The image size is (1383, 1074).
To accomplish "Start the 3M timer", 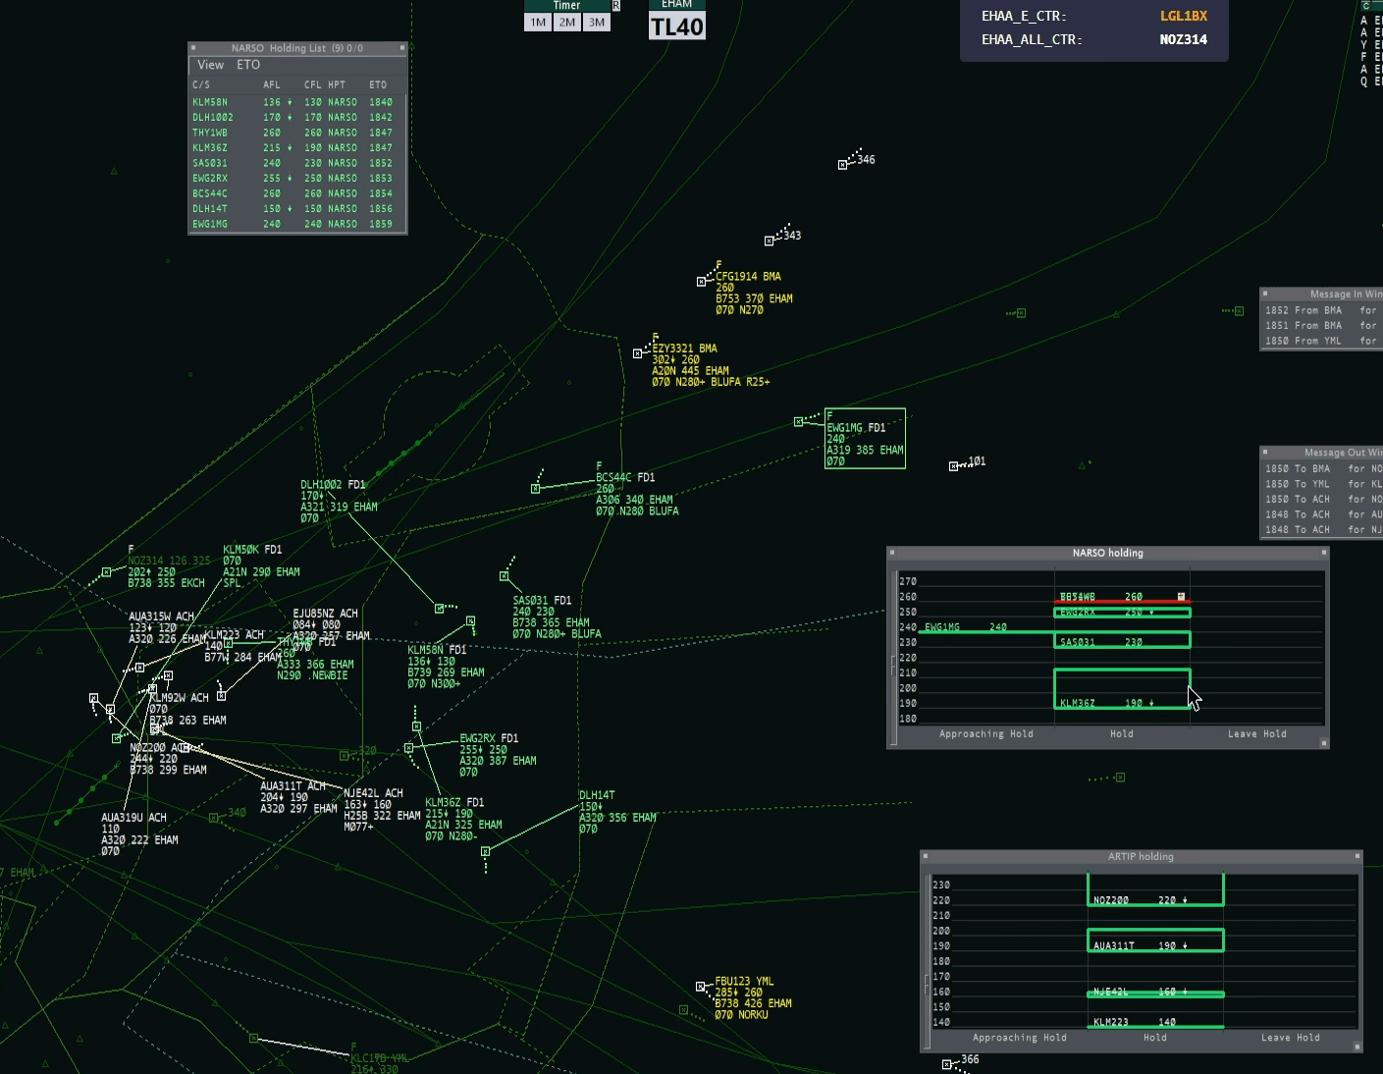I will [x=597, y=23].
